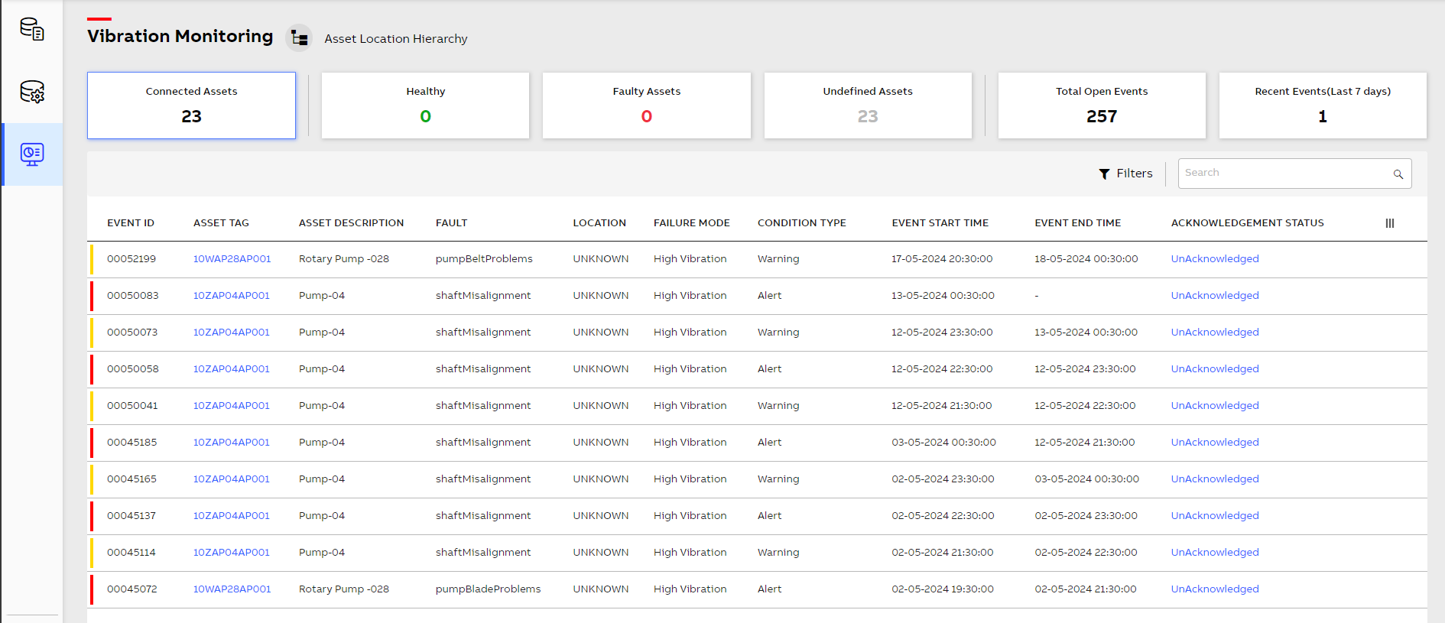Click the database document icon in sidebar
Viewport: 1445px width, 623px height.
[32, 29]
